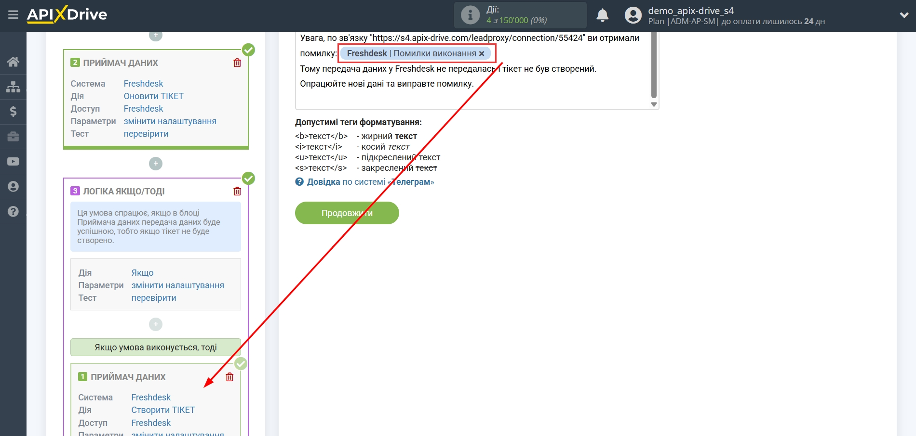The image size is (916, 436).
Task: Open block 2 змінити налаштування link
Action: click(x=170, y=121)
